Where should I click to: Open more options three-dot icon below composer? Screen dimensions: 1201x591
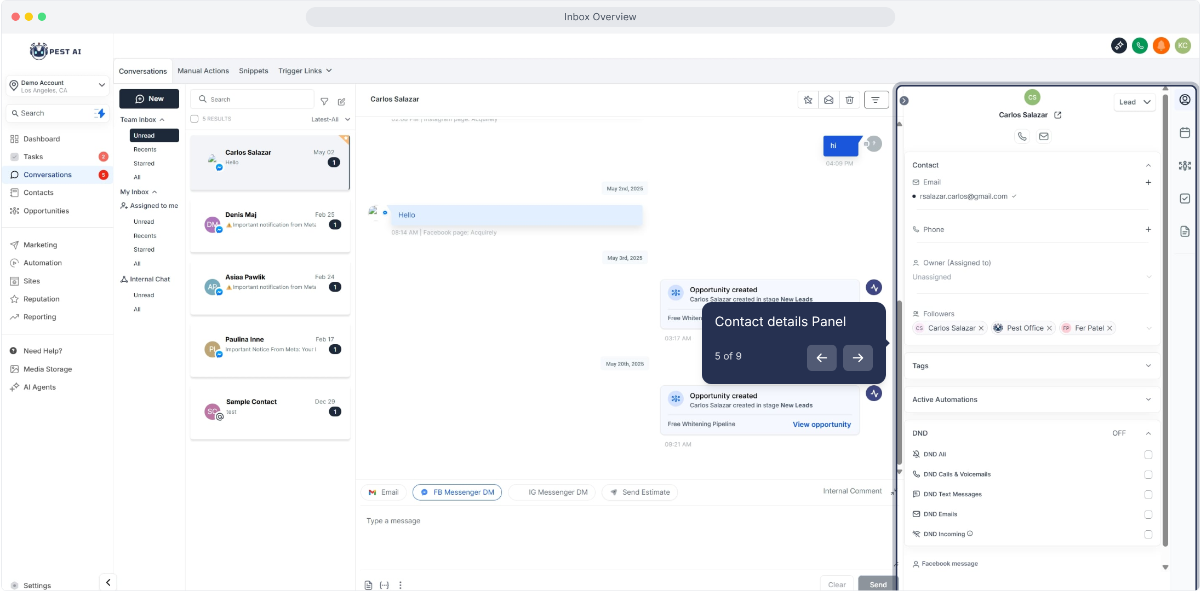click(401, 585)
